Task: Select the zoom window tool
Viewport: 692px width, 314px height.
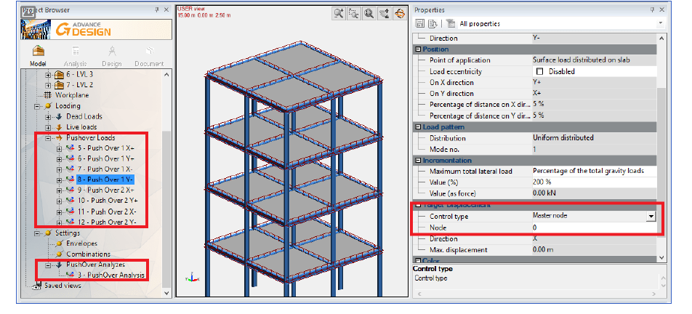Action: point(354,13)
